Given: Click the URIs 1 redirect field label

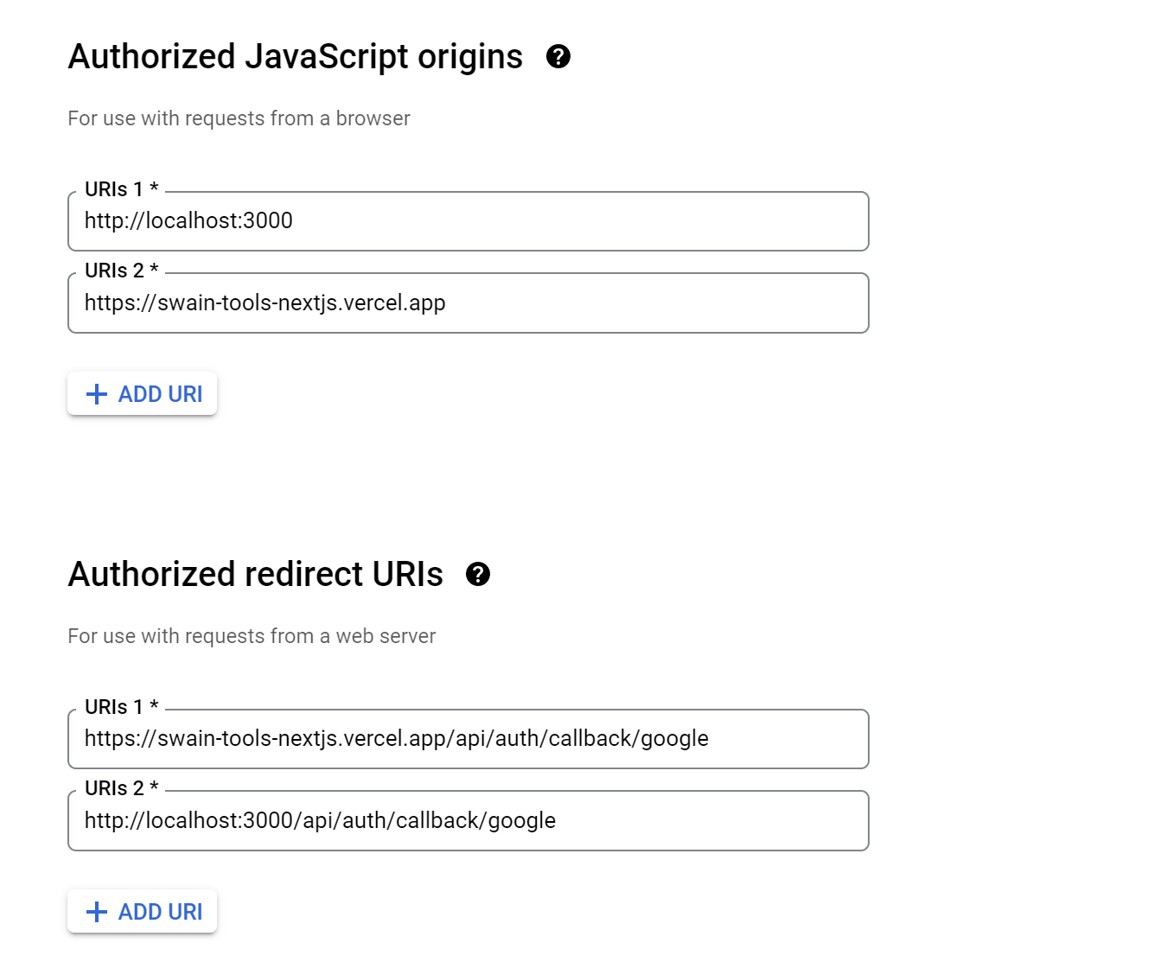Looking at the screenshot, I should click(x=120, y=706).
